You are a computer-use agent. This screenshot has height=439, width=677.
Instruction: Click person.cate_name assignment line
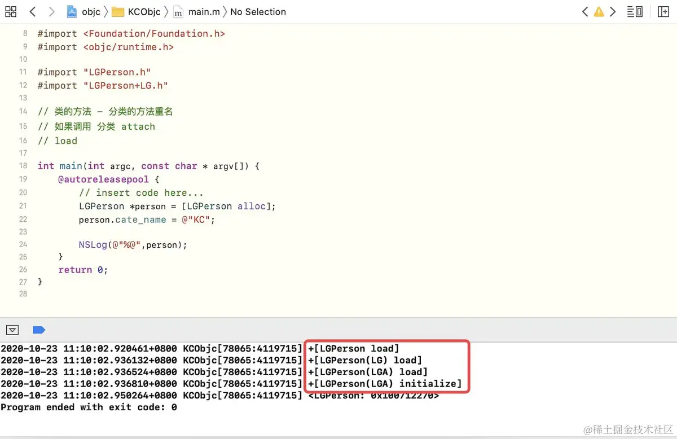pyautogui.click(x=147, y=220)
